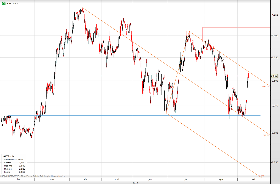The width and height of the screenshot is (280, 184).
Task: Select the current price tag 3,550 on axis
Action: click(274, 76)
